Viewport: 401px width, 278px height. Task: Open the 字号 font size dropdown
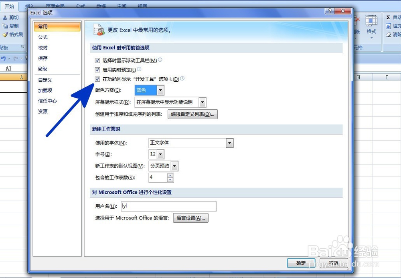[x=160, y=154]
